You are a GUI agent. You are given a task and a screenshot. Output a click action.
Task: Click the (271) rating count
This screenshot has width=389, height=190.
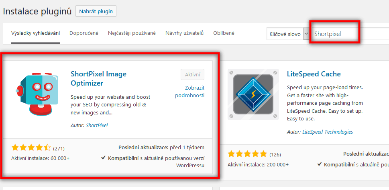tap(59, 148)
